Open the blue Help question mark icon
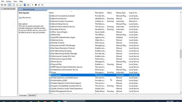Image resolution: width=182 pixels, height=102 pixels. [25, 5]
